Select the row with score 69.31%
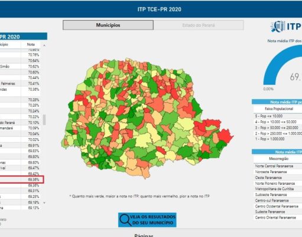This screenshot has width=302, height=237. click(20, 191)
